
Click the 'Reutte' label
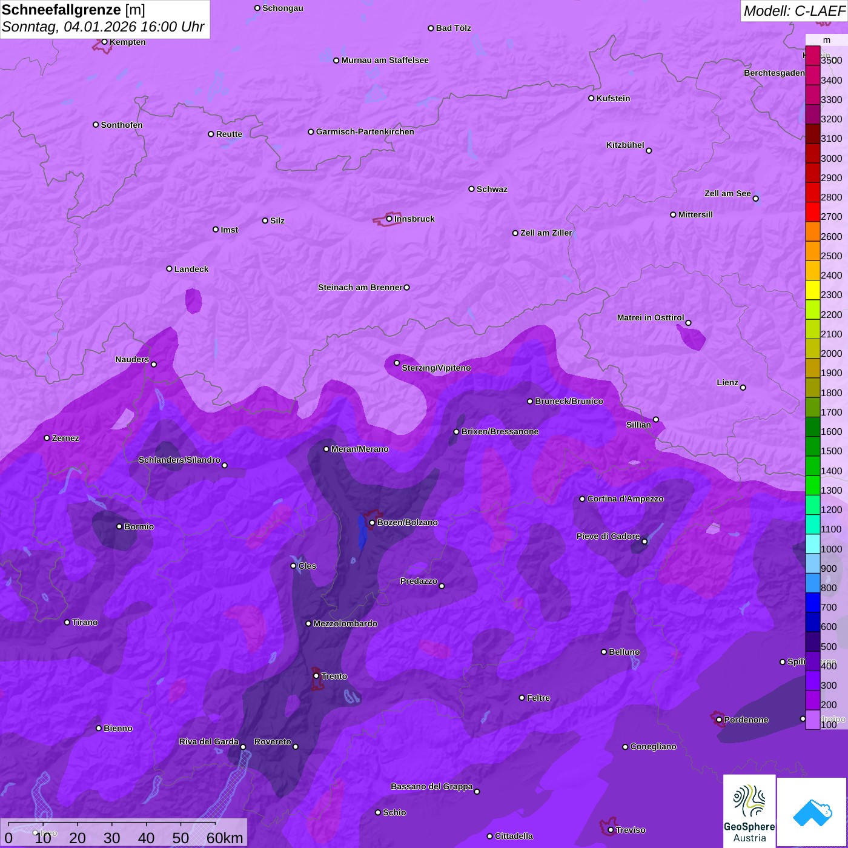pos(230,134)
